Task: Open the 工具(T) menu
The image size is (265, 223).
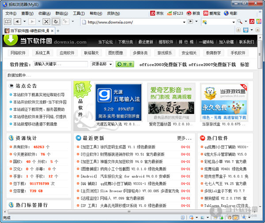Action: [x=79, y=13]
